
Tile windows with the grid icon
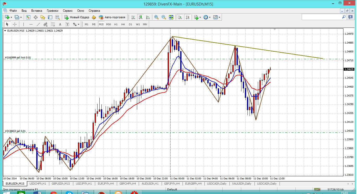pyautogui.click(x=171, y=17)
